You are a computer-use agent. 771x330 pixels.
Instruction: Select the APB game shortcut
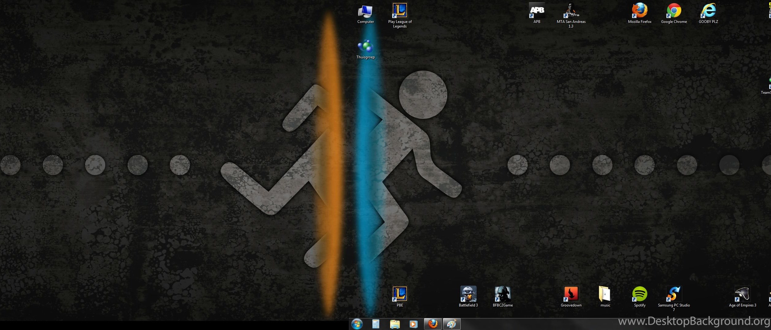click(x=537, y=13)
